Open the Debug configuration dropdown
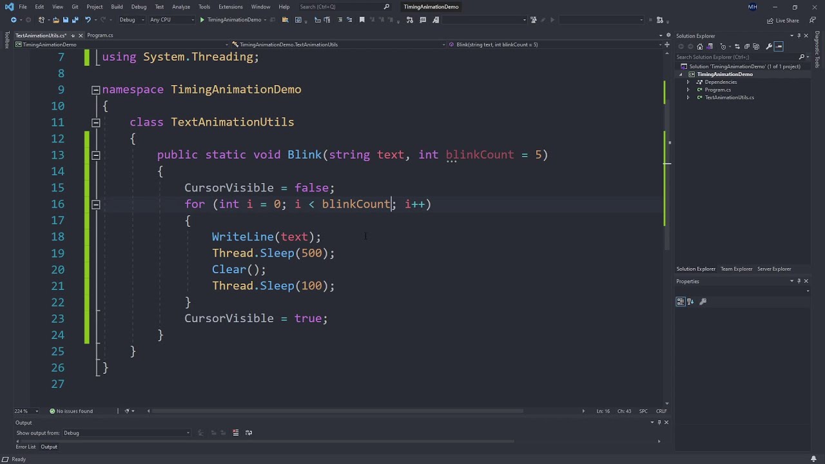The height and width of the screenshot is (464, 825). coord(131,20)
